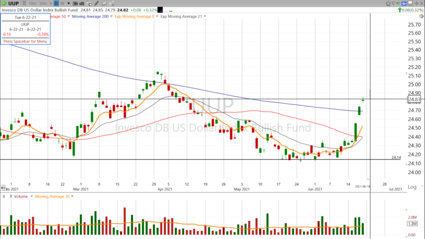Image resolution: width=425 pixels, height=239 pixels.
Task: Click the 1.3M volume value tag
Action: (412, 224)
